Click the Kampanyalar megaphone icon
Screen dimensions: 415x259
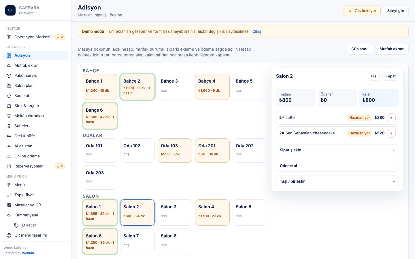point(9,215)
